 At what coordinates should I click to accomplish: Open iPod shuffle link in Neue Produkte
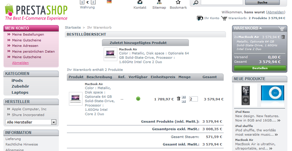click(244, 126)
